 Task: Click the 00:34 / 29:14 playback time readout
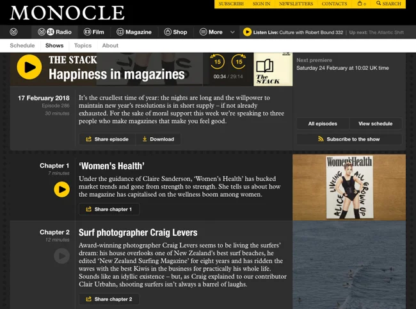228,76
